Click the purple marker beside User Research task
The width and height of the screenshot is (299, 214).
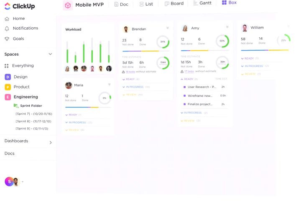click(x=184, y=87)
